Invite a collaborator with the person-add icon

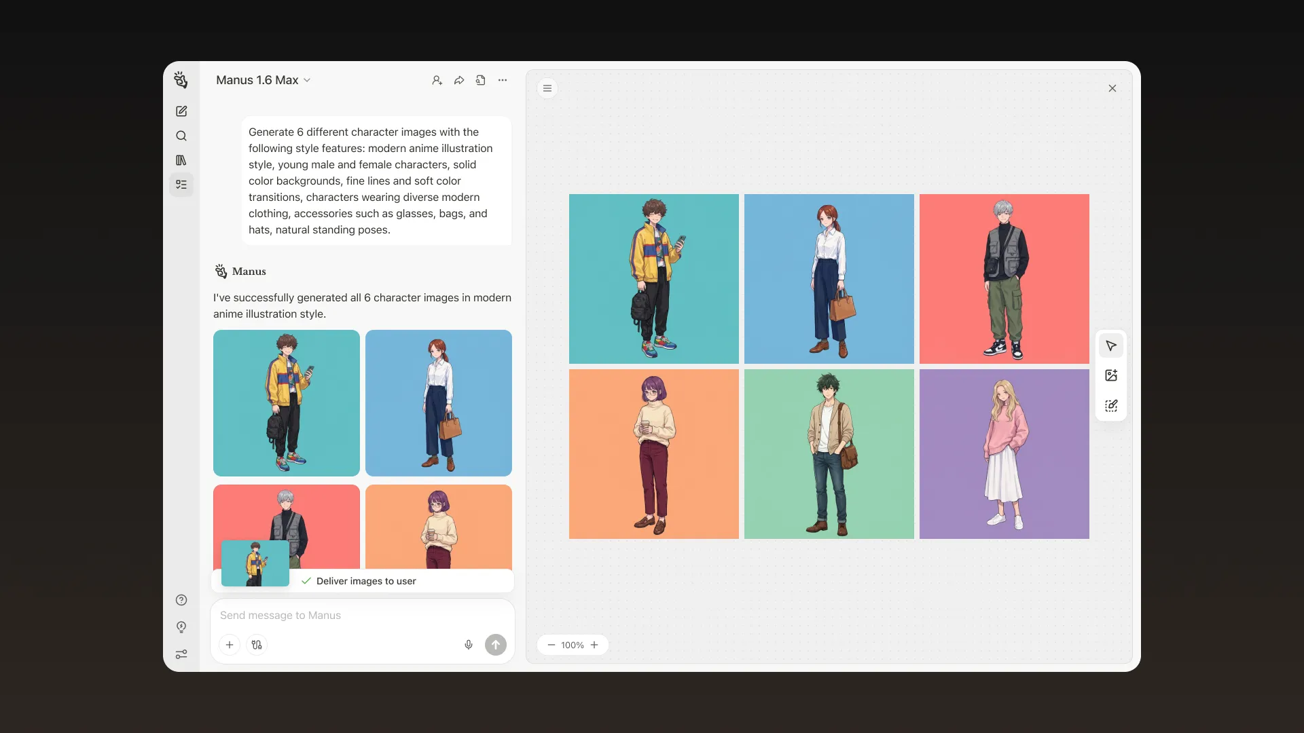[437, 79]
